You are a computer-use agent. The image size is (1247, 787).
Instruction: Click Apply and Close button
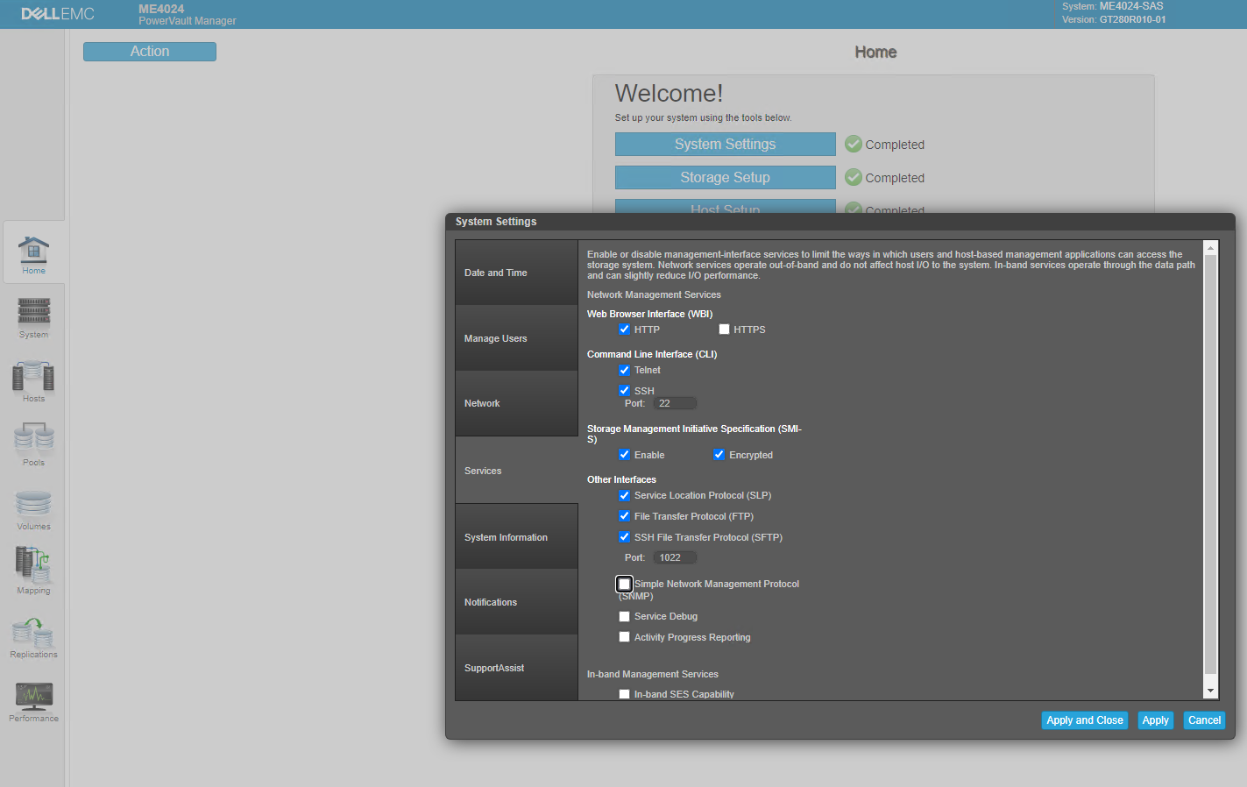point(1085,720)
